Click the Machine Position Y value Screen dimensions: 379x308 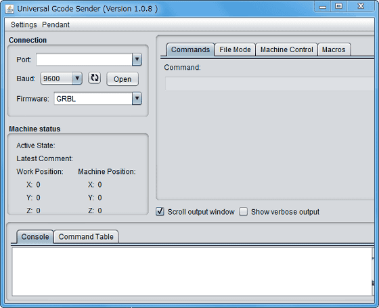(x=100, y=198)
